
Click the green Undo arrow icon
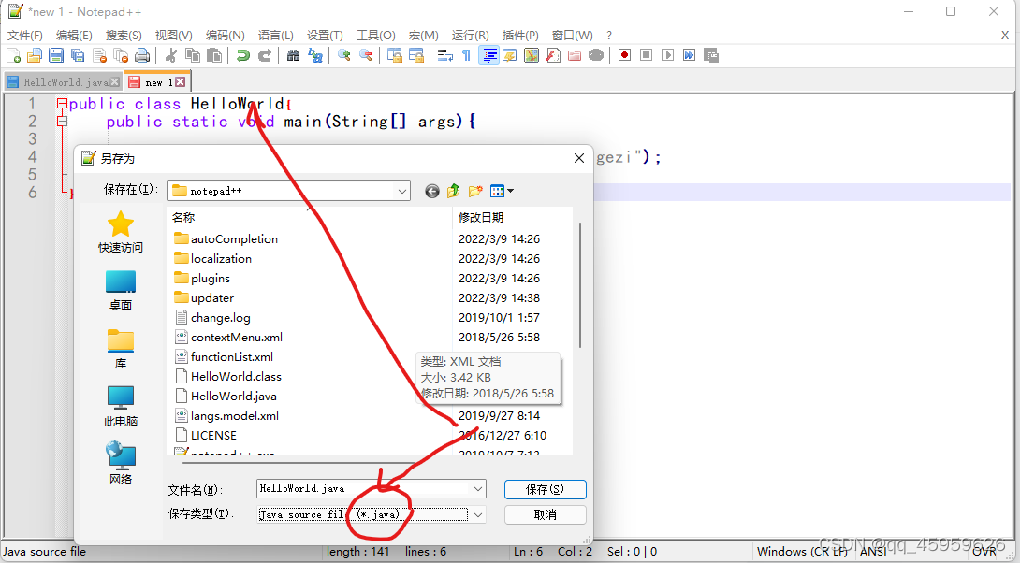(x=242, y=55)
